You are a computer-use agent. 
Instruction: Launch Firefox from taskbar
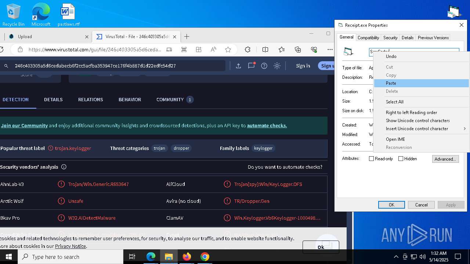point(187,257)
